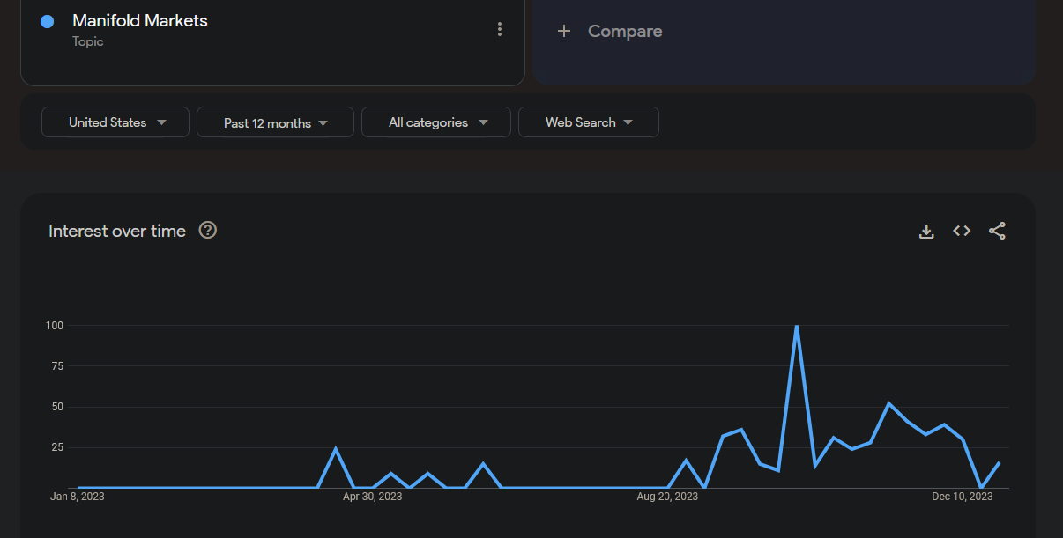Image resolution: width=1063 pixels, height=538 pixels.
Task: Click the Topic label under Manifold Markets
Action: pyautogui.click(x=88, y=41)
